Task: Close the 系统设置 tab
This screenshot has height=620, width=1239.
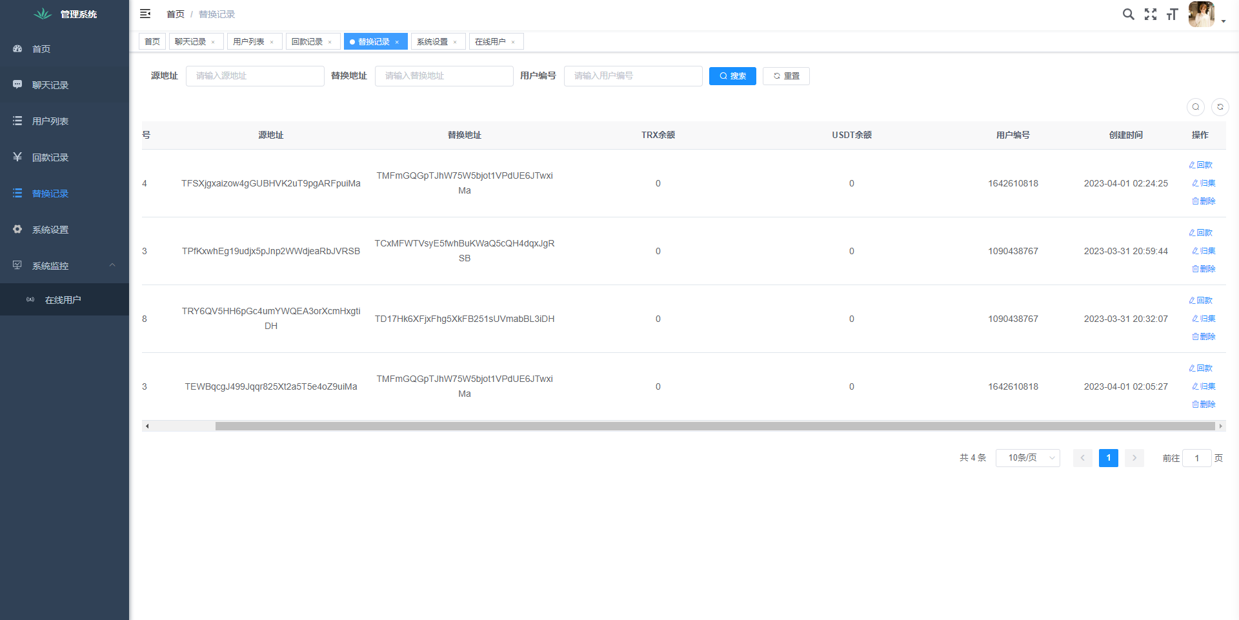Action: point(455,43)
